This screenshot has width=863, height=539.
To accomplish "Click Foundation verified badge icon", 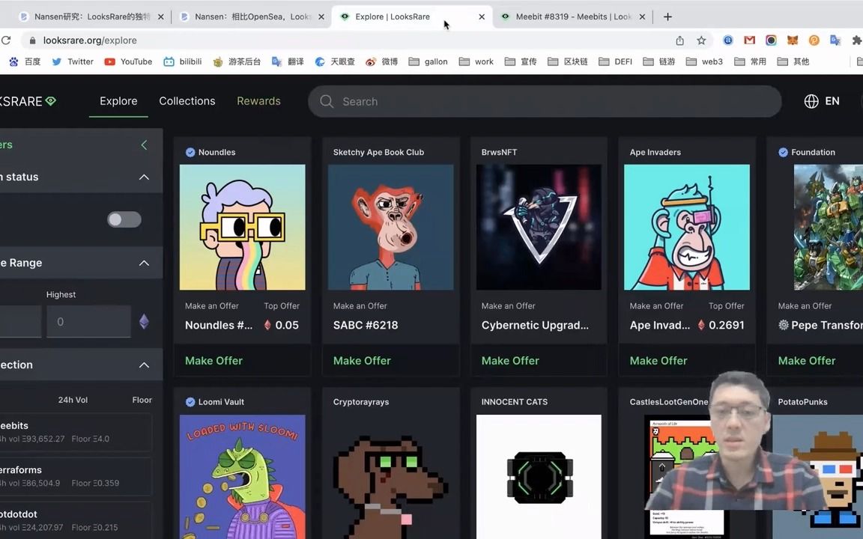I will click(783, 153).
